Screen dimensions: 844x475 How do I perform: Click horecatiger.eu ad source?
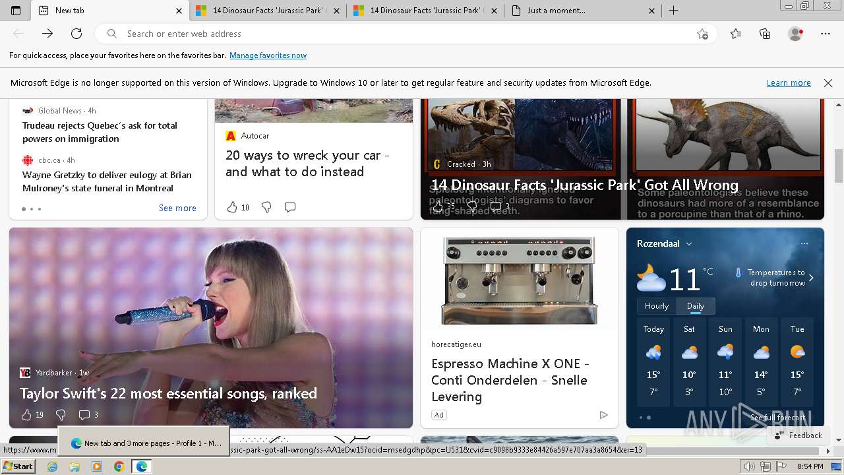point(456,344)
